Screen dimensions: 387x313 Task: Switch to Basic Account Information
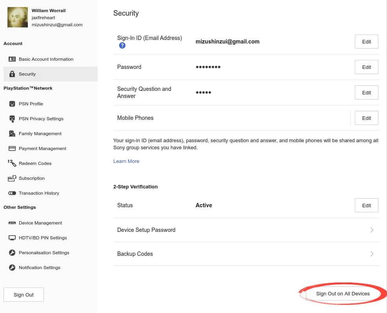pyautogui.click(x=46, y=59)
